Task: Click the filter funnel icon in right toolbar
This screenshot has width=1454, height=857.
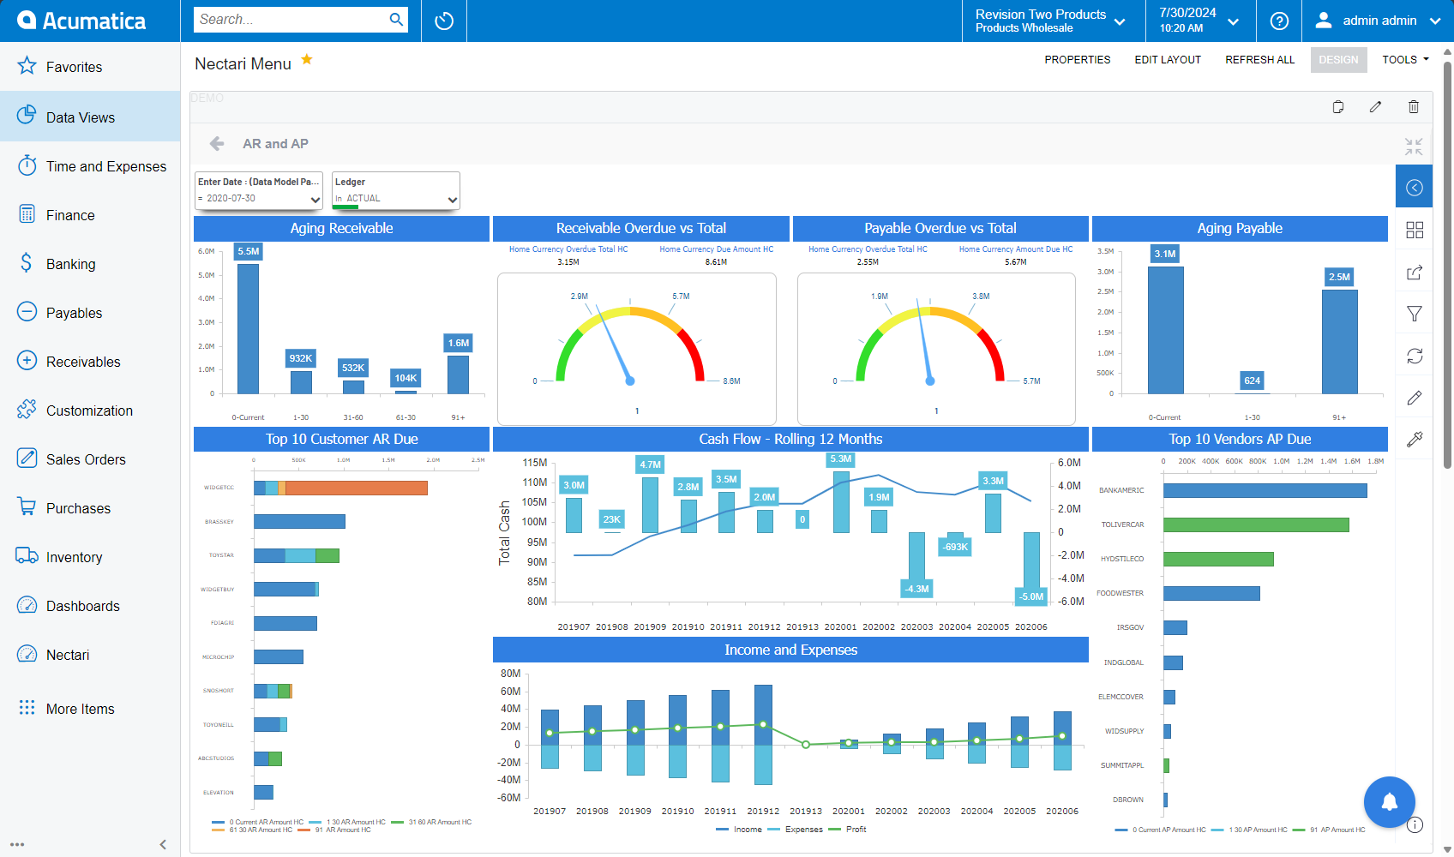Action: point(1415,314)
